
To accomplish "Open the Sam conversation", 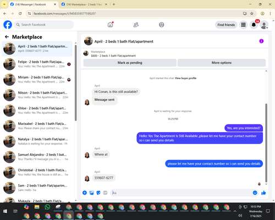I will [37, 188].
